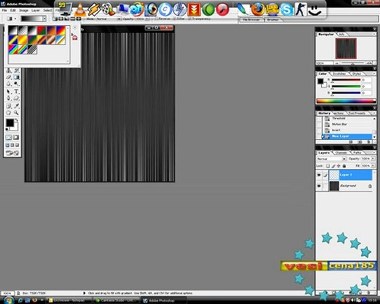The height and width of the screenshot is (304, 380).
Task: Open the Layer menu
Action: (x=35, y=10)
